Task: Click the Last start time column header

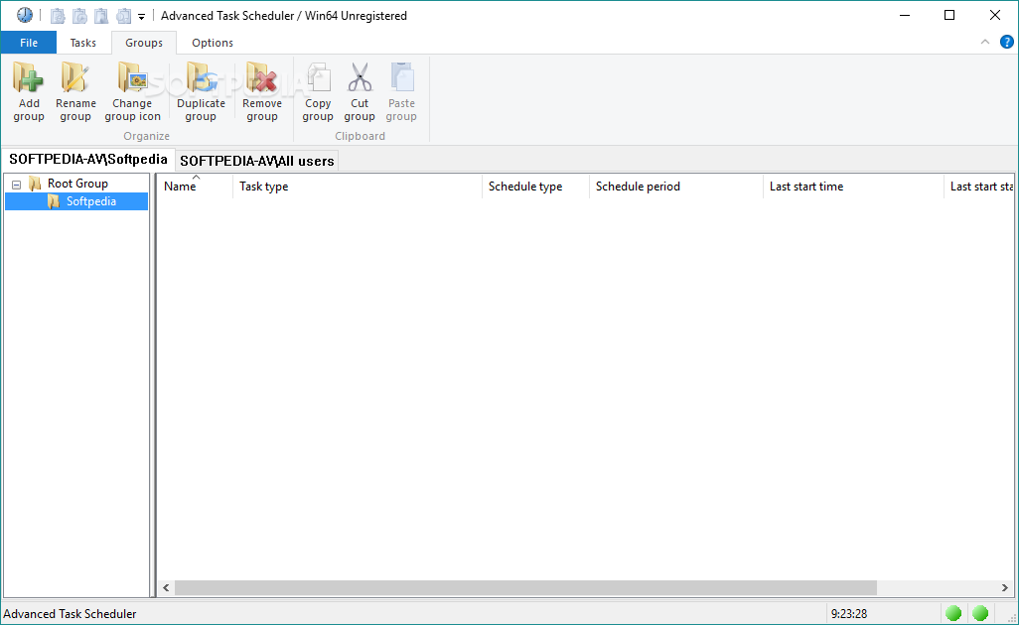Action: (853, 187)
